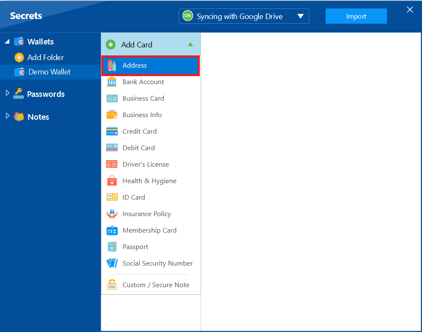
Task: Click the ID Card icon
Action: tap(112, 197)
